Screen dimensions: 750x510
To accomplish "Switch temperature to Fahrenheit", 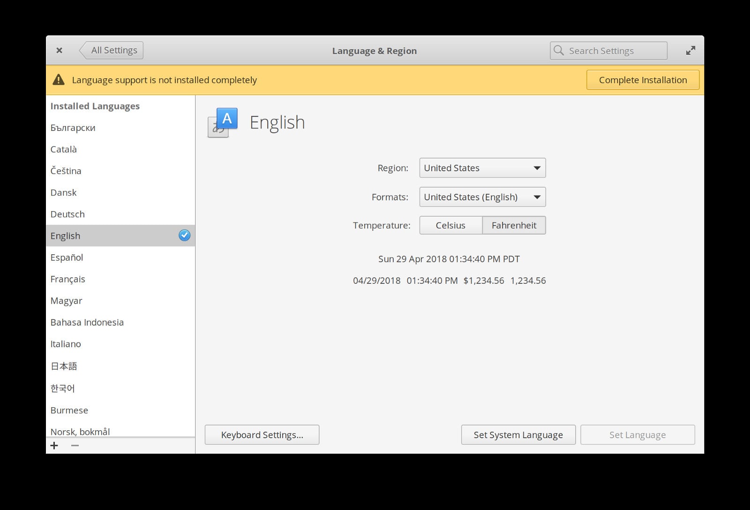I will coord(514,225).
